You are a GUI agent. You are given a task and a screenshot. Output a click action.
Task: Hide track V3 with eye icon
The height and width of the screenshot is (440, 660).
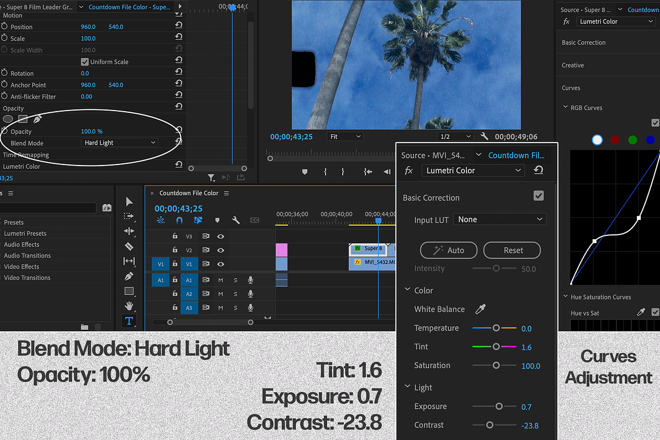coord(221,236)
